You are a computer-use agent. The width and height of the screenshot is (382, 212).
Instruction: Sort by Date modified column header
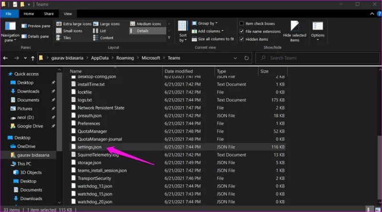click(x=179, y=71)
